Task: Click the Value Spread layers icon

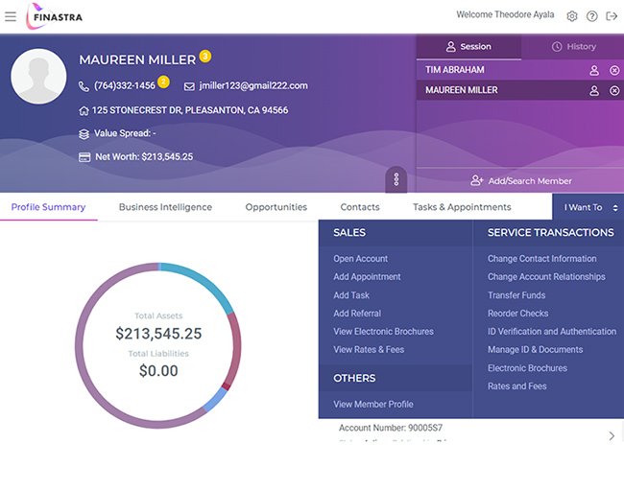Action: [x=84, y=134]
